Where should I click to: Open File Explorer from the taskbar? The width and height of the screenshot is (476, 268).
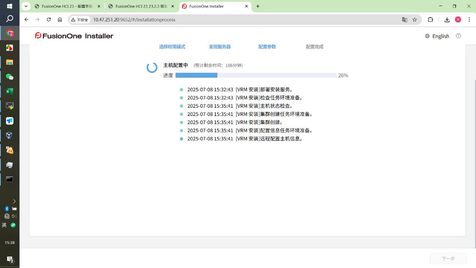click(x=10, y=62)
